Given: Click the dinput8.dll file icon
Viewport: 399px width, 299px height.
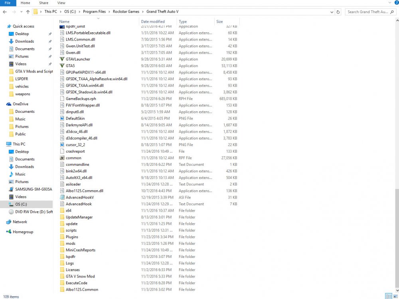Looking at the screenshot, I should 62,112.
